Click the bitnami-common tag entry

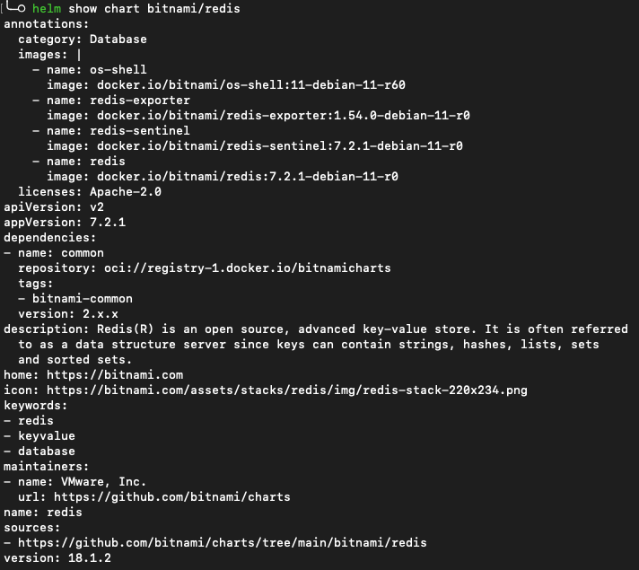(x=83, y=298)
